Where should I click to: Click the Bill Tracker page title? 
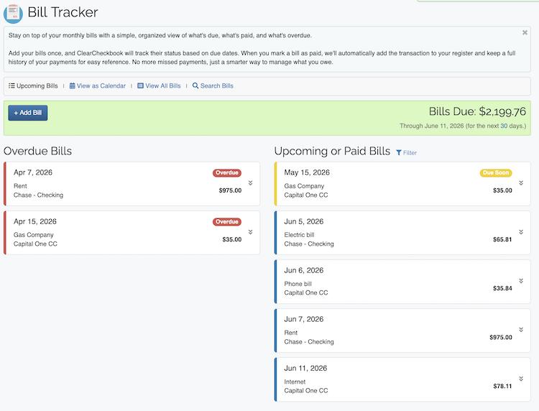(63, 12)
